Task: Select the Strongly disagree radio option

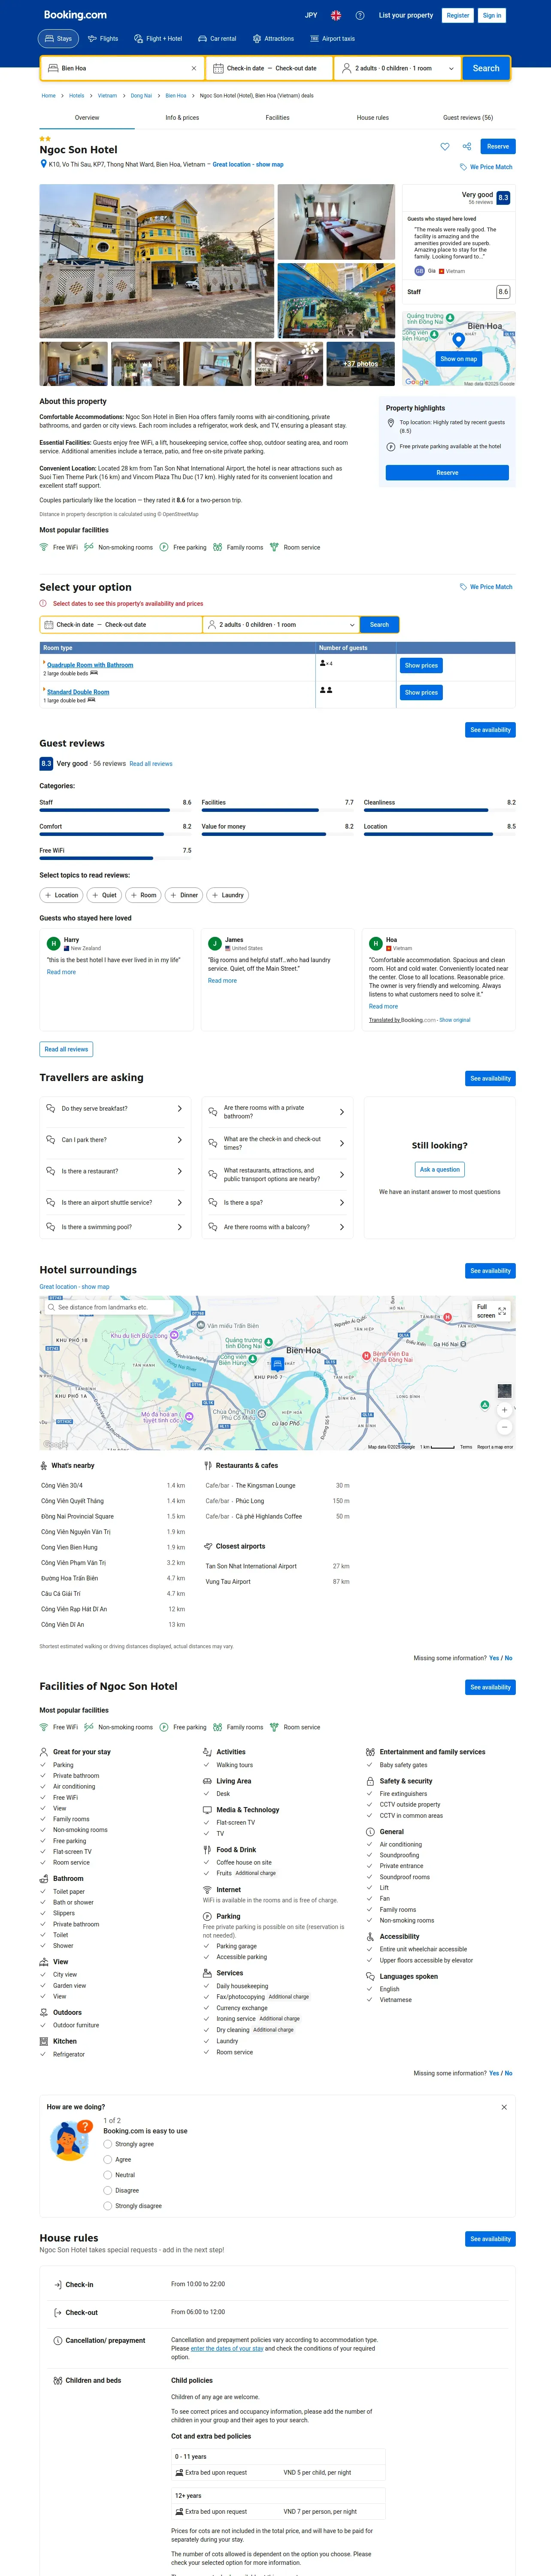Action: pos(108,2205)
